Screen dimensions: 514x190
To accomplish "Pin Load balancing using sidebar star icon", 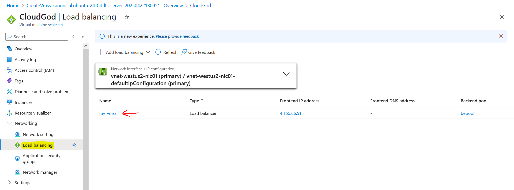I will [x=74, y=145].
